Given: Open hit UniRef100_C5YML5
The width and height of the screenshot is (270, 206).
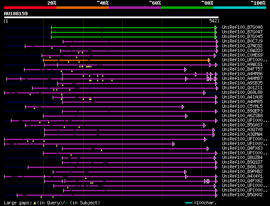Looking at the screenshot, I should tap(242, 107).
